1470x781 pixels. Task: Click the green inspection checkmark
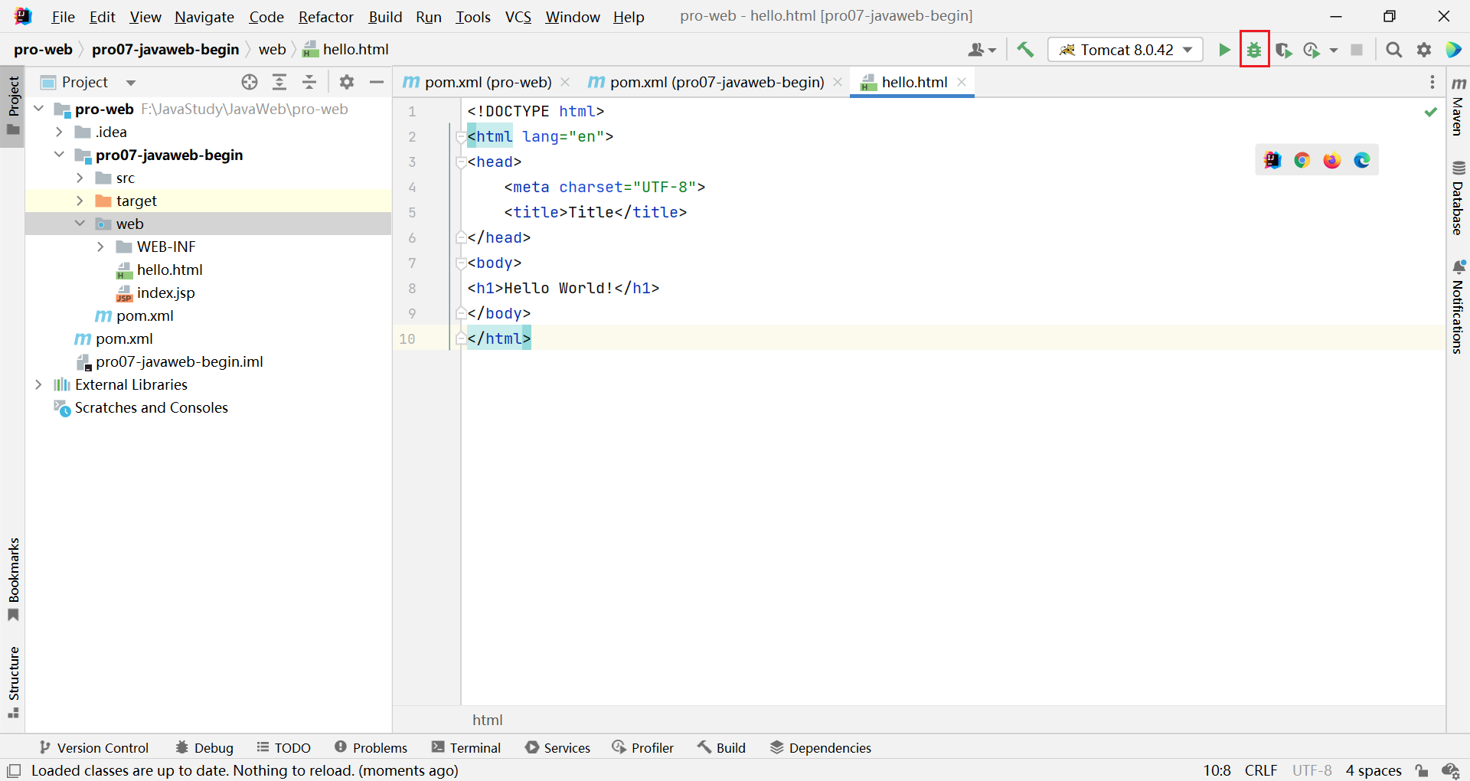(1430, 112)
